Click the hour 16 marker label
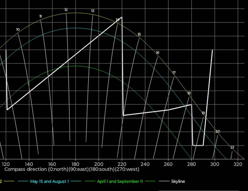The width and height of the screenshot is (248, 191). (158, 53)
